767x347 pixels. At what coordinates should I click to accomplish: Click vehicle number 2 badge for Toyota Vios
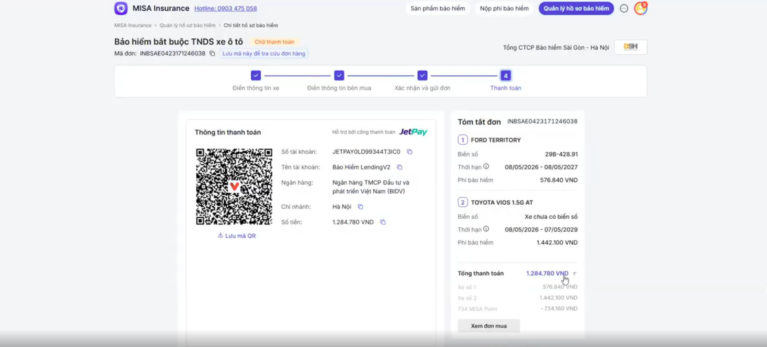click(463, 202)
